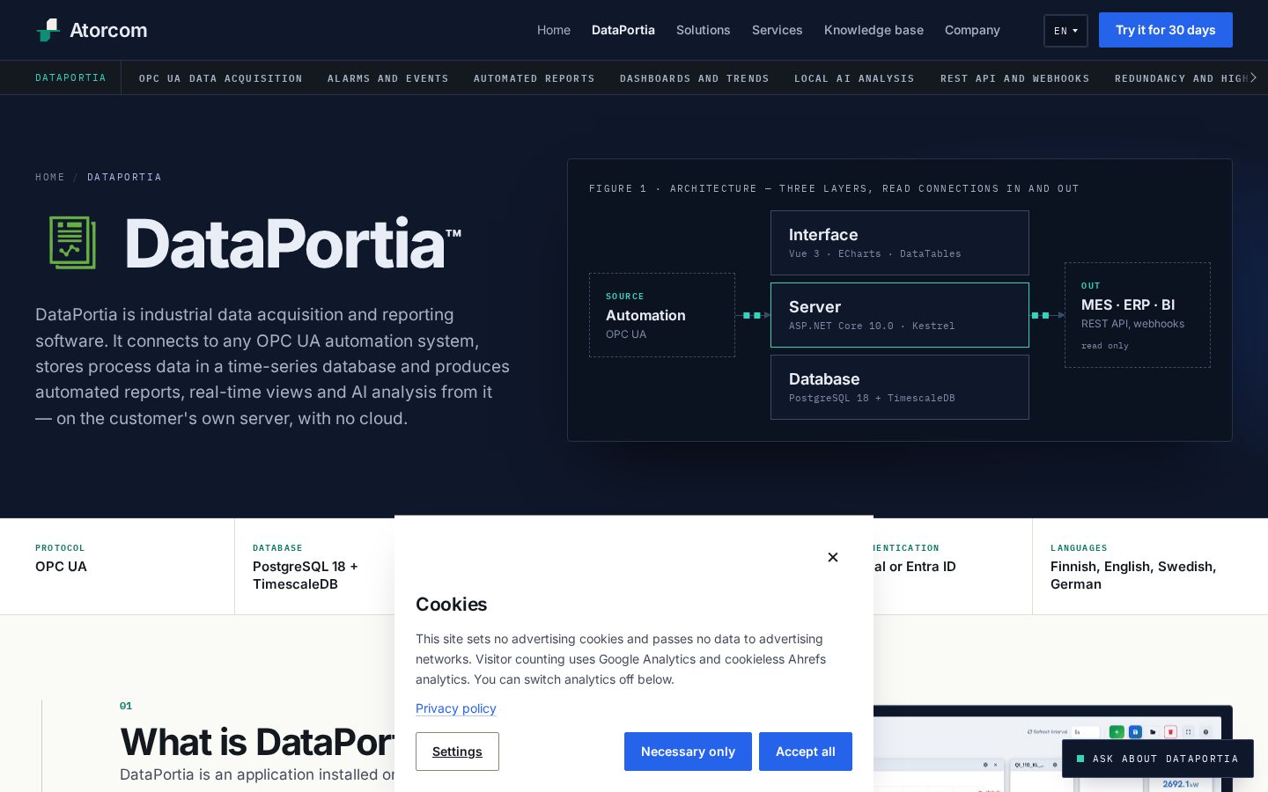Jump to Automated Reports section

coord(534,78)
